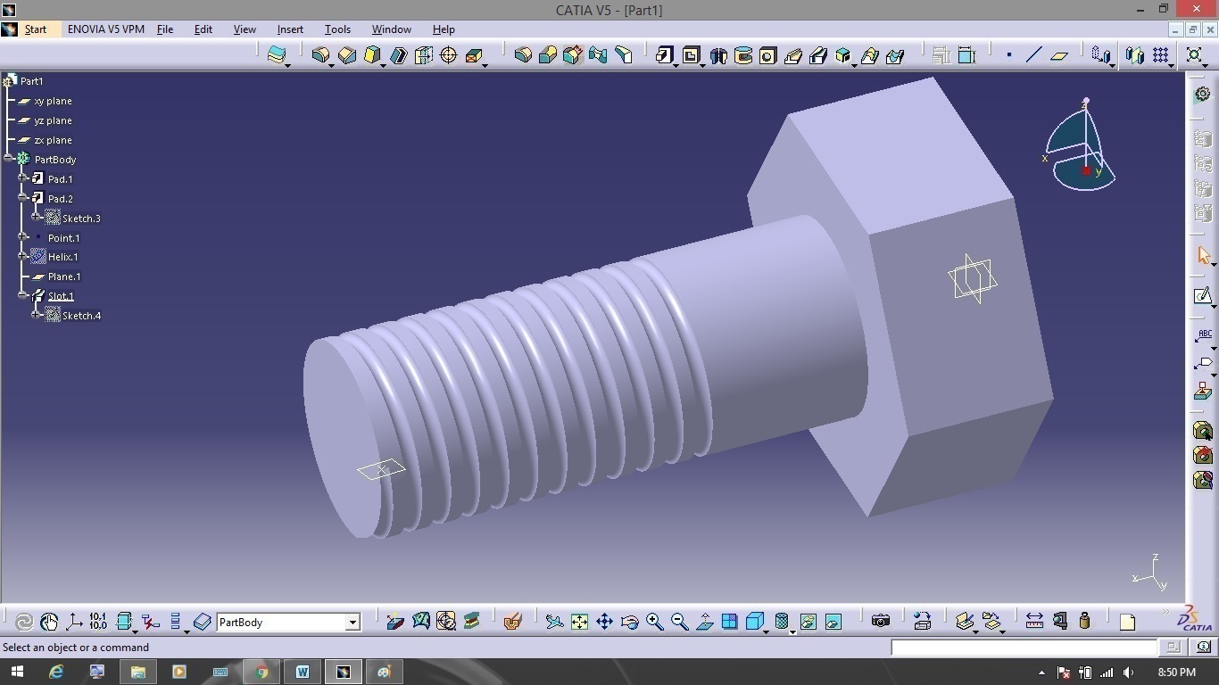
Task: Select the Pad tool in the toolbar
Action: click(x=663, y=56)
